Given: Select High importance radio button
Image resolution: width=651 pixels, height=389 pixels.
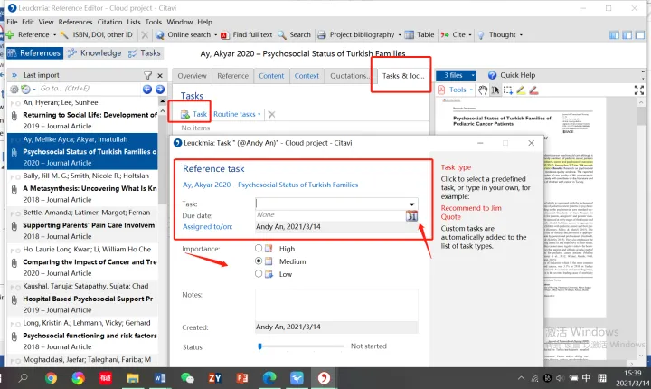Looking at the screenshot, I should 259,248.
